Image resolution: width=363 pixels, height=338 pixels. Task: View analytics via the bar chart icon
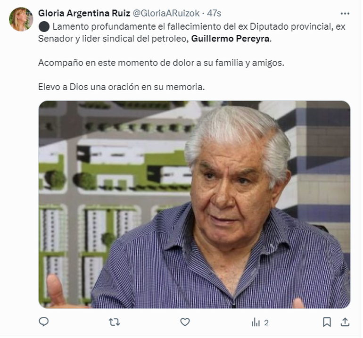256,322
